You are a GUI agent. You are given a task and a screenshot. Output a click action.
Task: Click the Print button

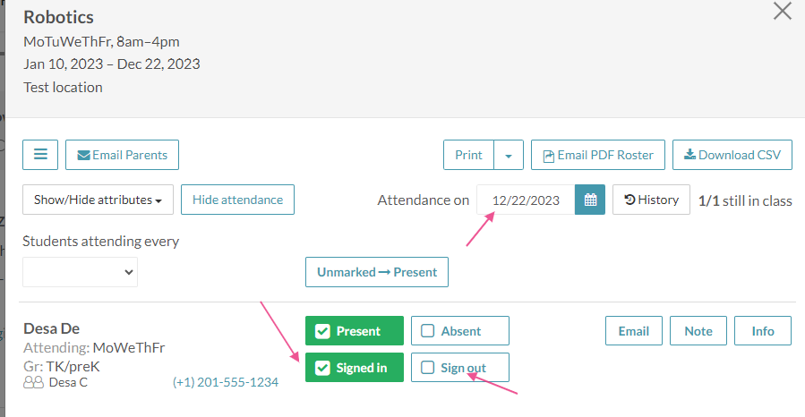(468, 155)
